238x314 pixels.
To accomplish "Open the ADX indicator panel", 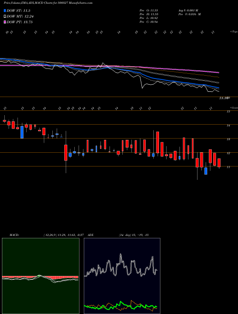I will coord(122,276).
